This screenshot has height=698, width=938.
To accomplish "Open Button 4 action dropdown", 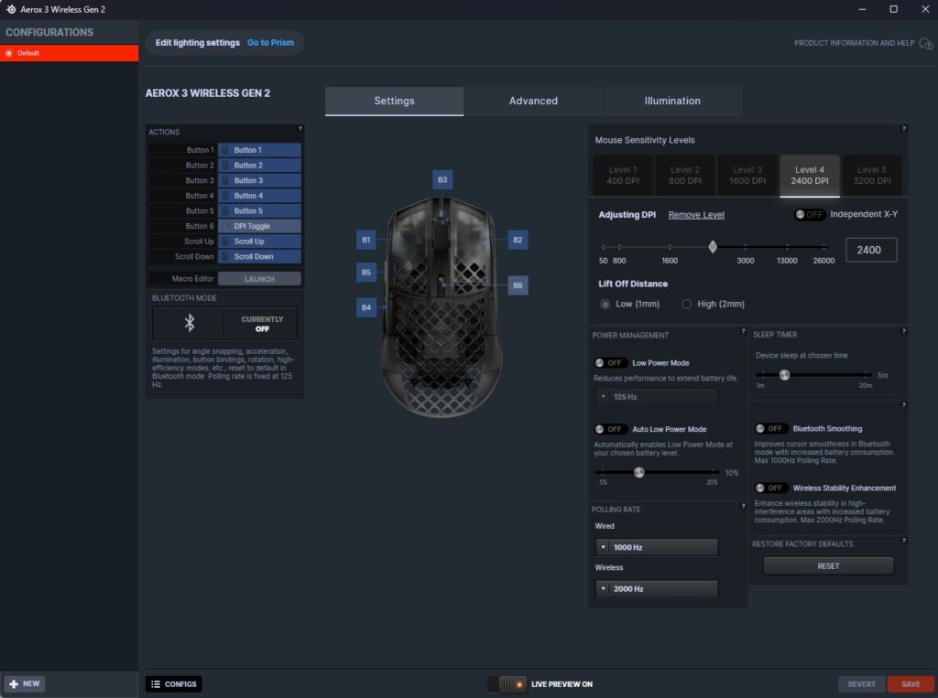I will (259, 196).
